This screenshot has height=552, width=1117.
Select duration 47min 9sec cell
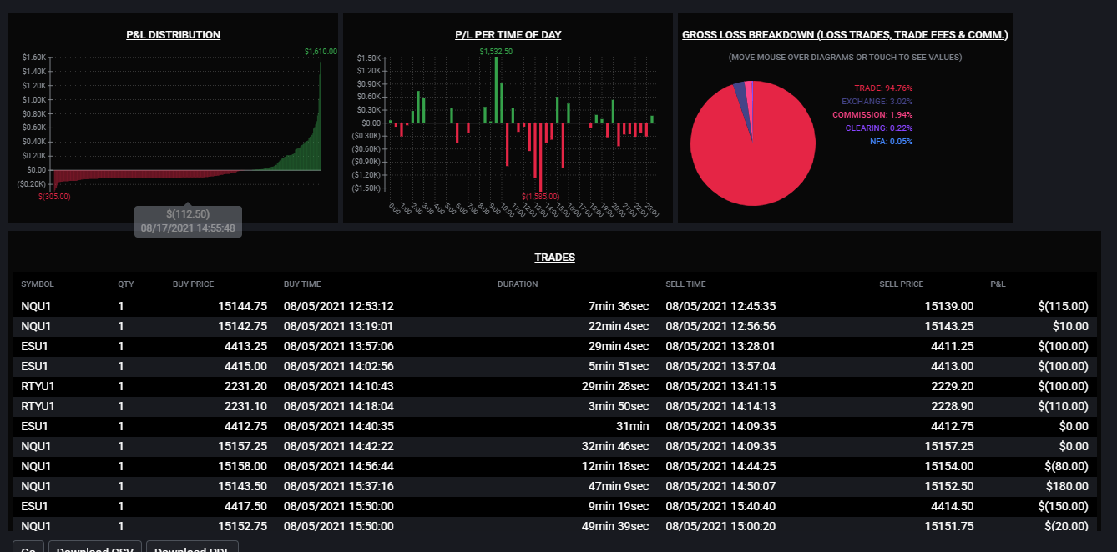pyautogui.click(x=619, y=486)
